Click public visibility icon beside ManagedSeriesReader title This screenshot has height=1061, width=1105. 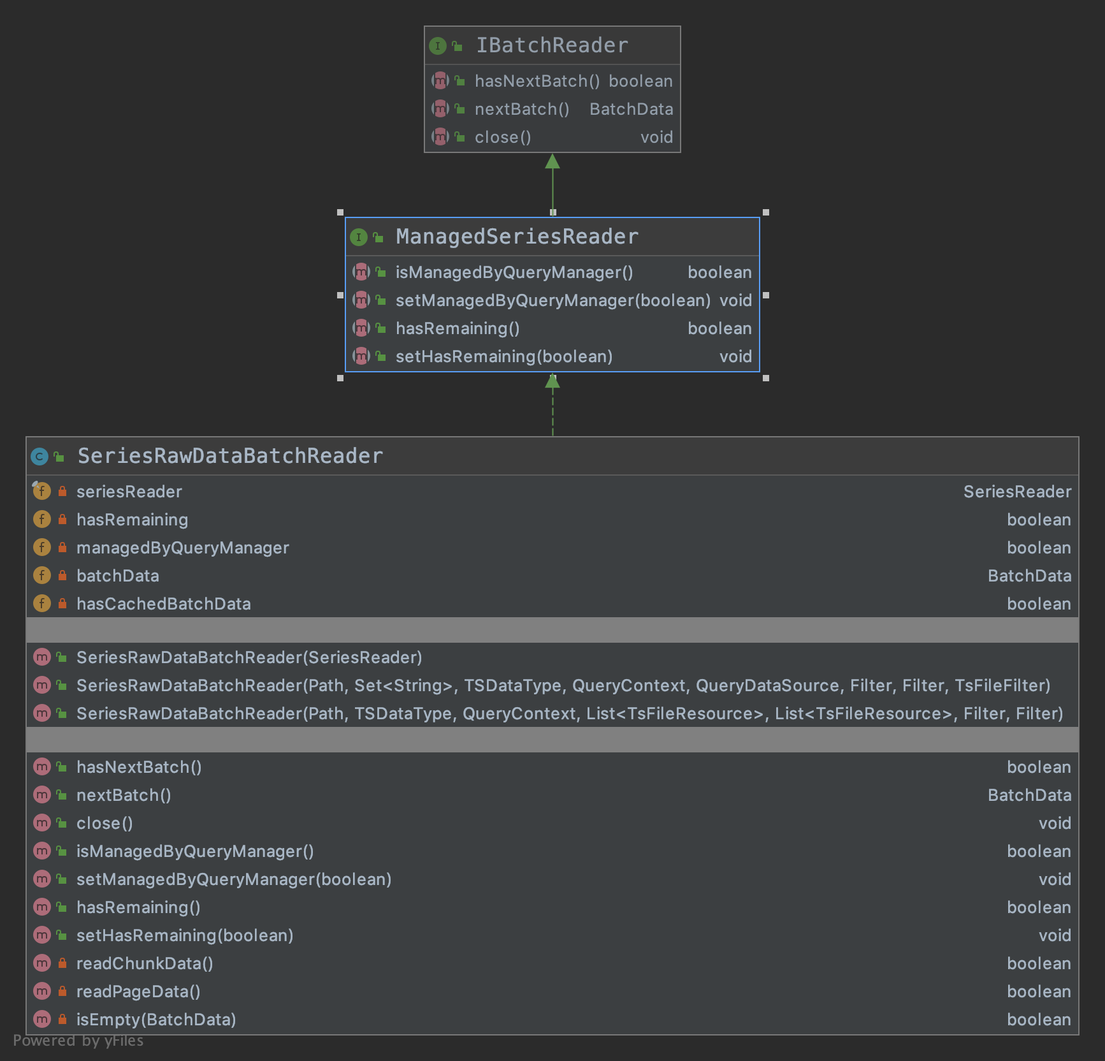click(x=379, y=237)
